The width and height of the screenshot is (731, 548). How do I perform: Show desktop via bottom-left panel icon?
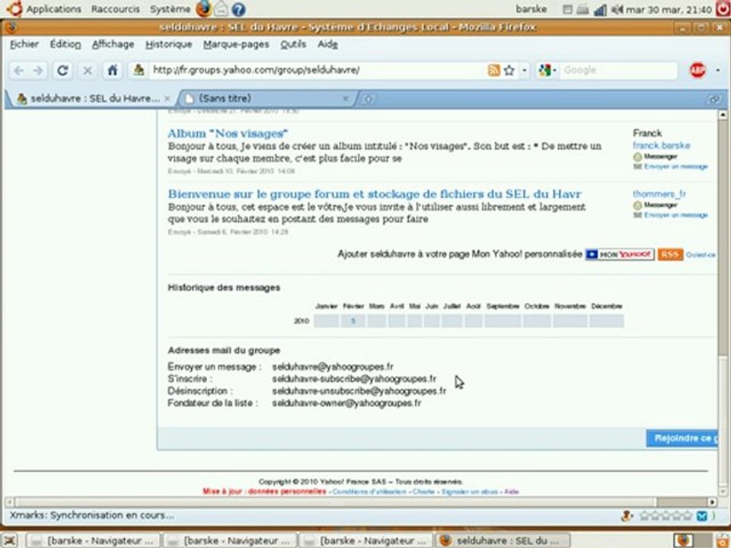10,540
